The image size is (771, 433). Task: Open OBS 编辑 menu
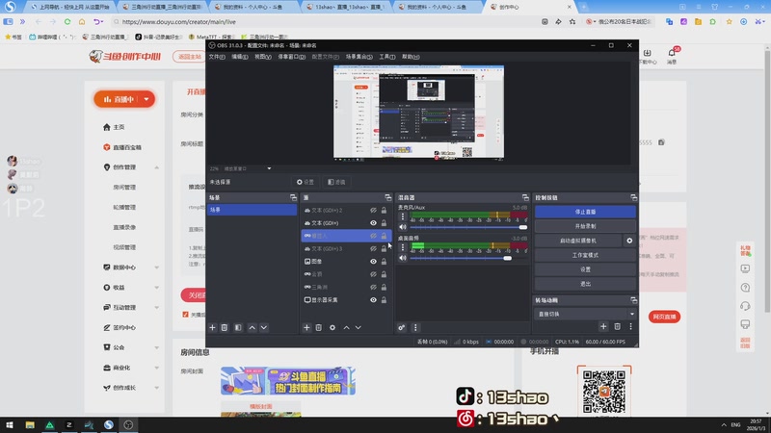(240, 57)
